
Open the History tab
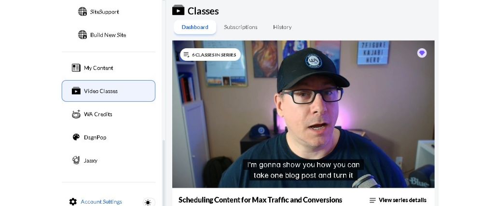point(282,27)
